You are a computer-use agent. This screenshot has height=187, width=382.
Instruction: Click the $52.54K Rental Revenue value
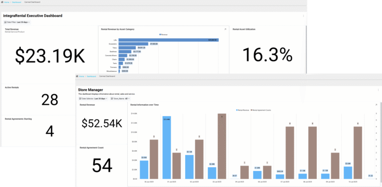(x=102, y=124)
